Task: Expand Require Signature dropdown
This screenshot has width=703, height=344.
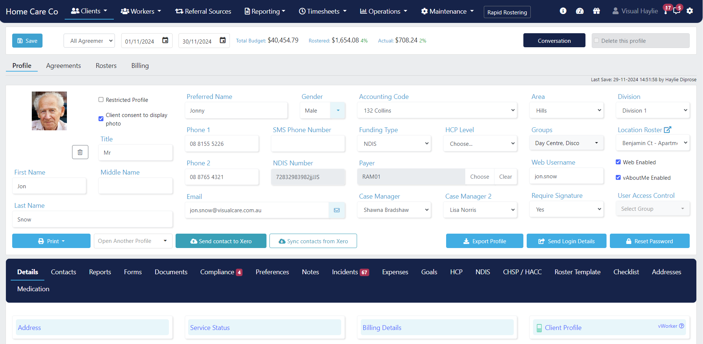Action: [x=567, y=209]
